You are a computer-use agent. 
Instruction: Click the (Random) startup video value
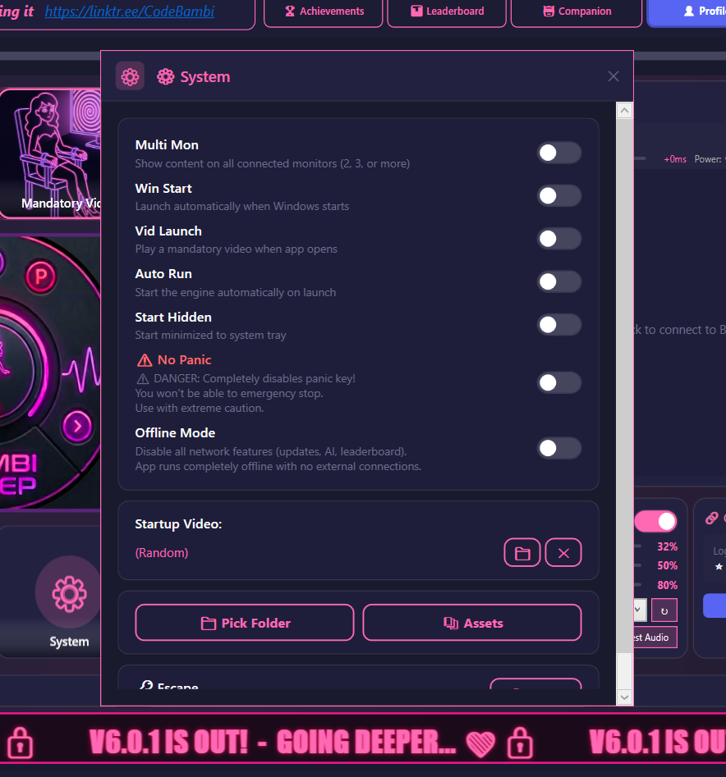point(162,553)
